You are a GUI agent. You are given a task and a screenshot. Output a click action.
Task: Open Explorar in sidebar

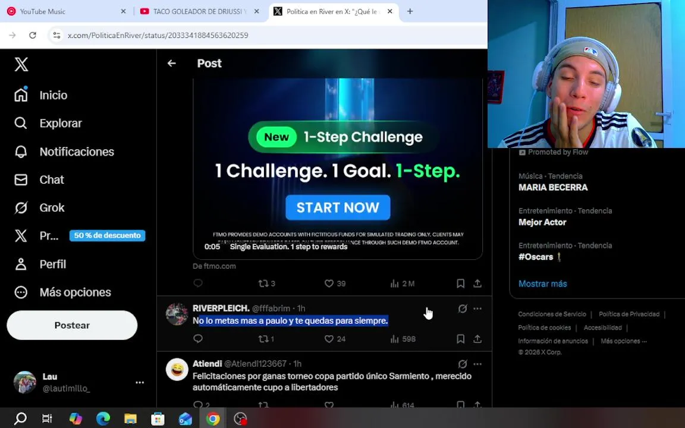[48, 123]
